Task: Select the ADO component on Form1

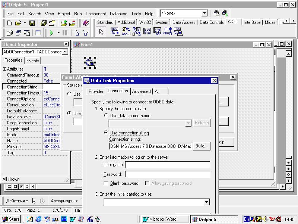Action: tap(90, 63)
